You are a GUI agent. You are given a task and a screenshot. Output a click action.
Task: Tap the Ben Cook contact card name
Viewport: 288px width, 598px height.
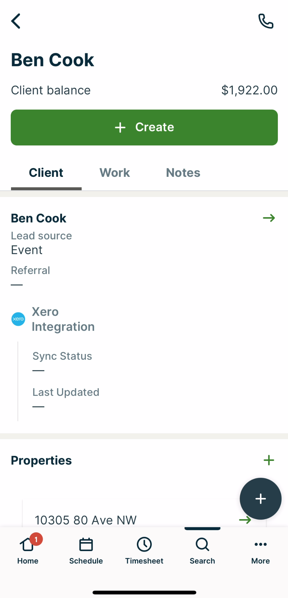(x=39, y=218)
